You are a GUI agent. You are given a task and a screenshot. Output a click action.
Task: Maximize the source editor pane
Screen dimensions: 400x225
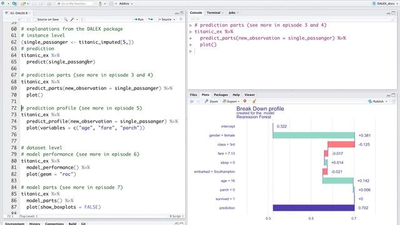pos(182,13)
